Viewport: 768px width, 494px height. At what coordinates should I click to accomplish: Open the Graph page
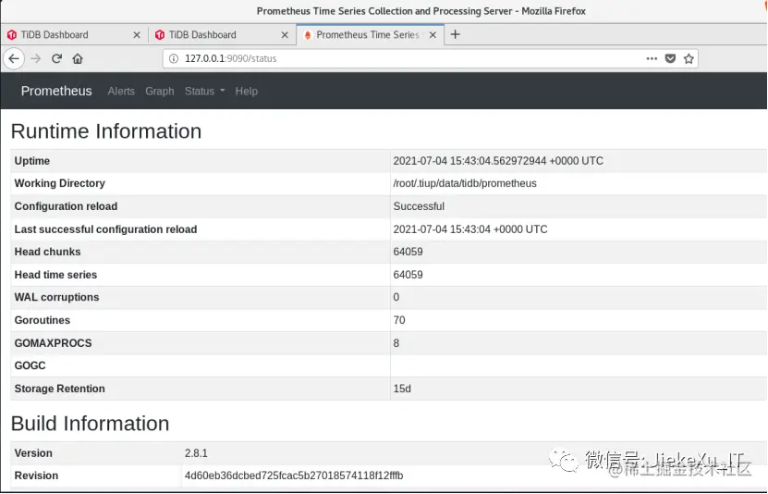(x=160, y=92)
